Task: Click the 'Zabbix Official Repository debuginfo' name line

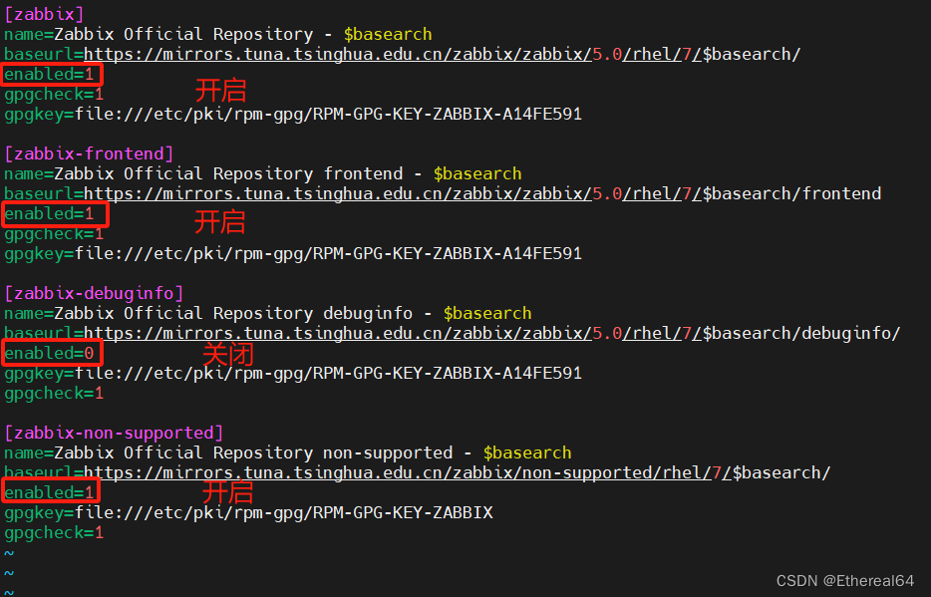Action: 268,313
